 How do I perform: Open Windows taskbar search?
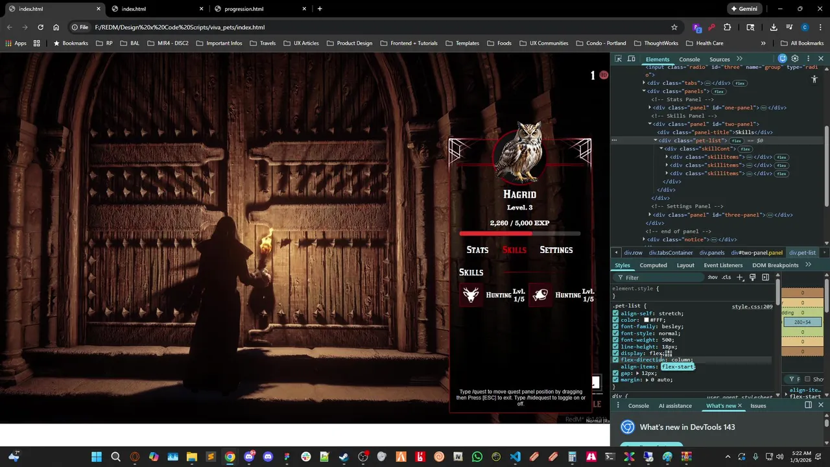pos(115,457)
